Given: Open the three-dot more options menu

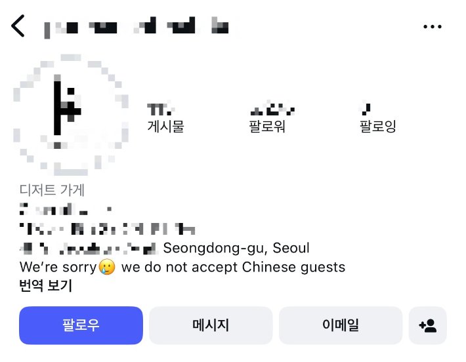Looking at the screenshot, I should point(433,27).
